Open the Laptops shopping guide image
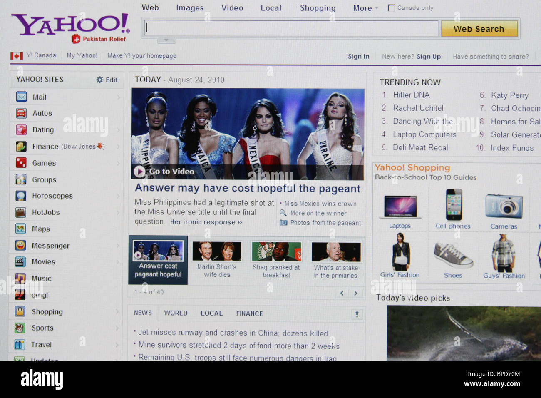541x398 pixels. coord(400,206)
